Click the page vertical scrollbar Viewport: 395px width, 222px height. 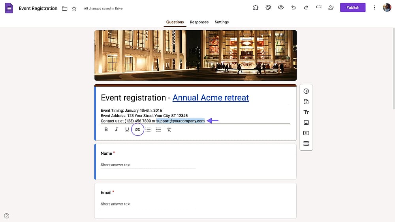point(393,68)
